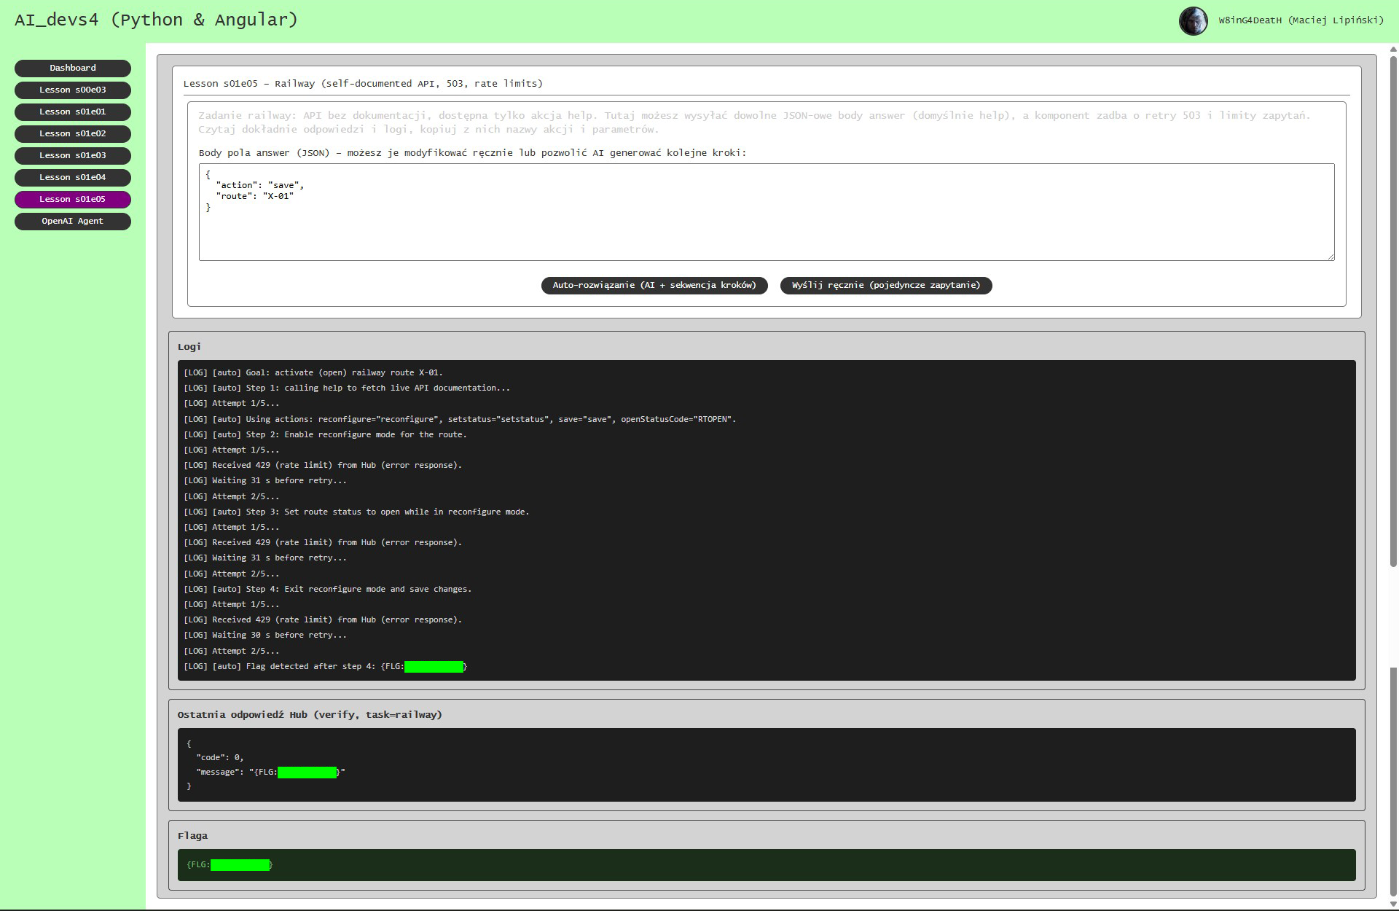Click the Flaga result box
This screenshot has width=1399, height=911.
(765, 865)
